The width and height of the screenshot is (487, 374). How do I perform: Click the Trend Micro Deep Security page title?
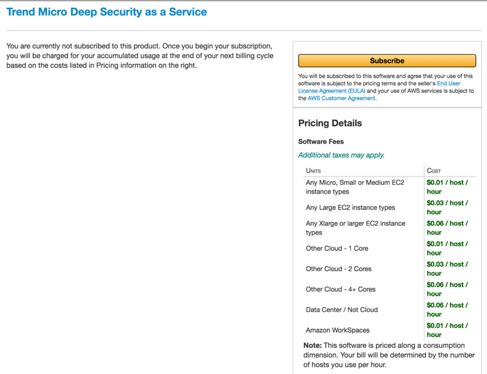pyautogui.click(x=107, y=12)
